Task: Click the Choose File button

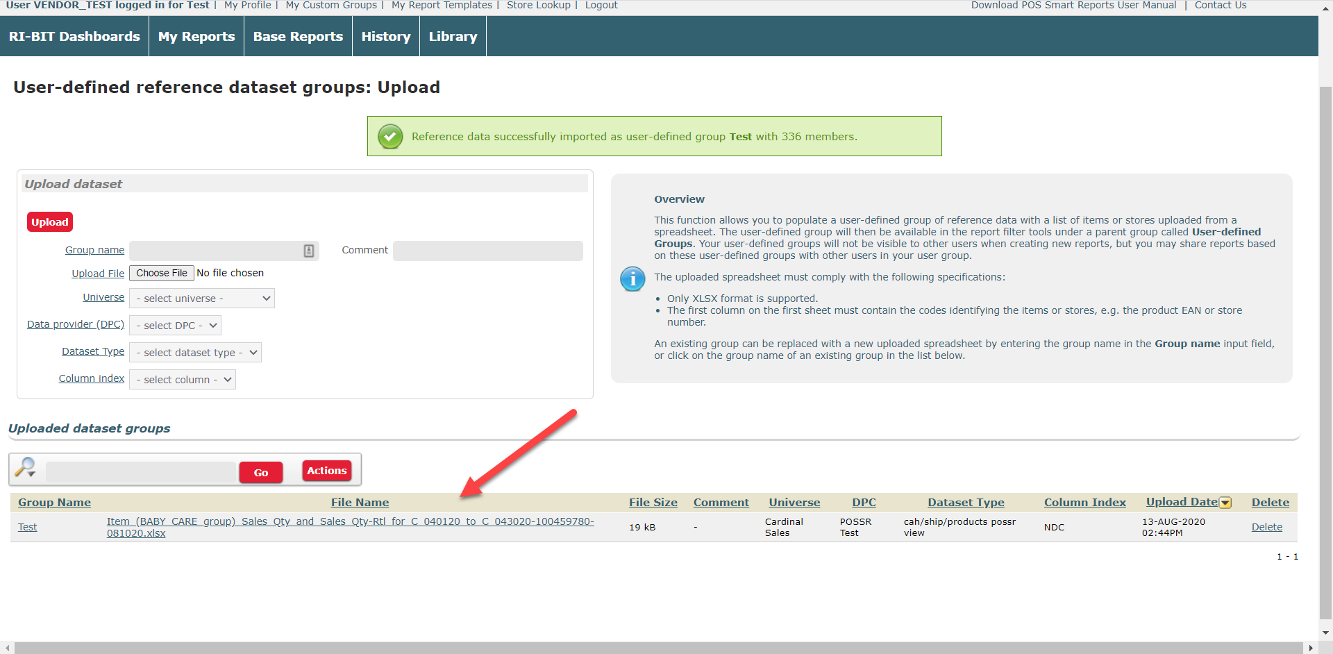Action: tap(162, 273)
